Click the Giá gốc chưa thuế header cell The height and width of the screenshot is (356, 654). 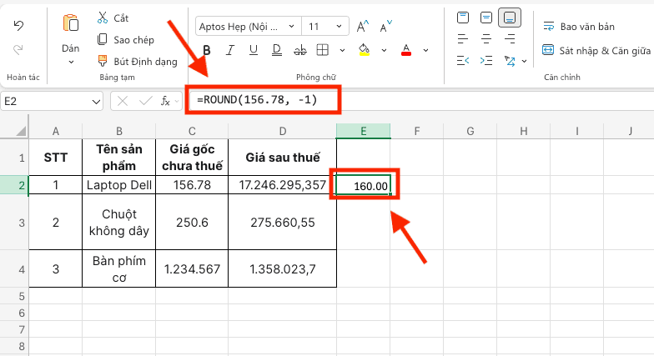192,158
